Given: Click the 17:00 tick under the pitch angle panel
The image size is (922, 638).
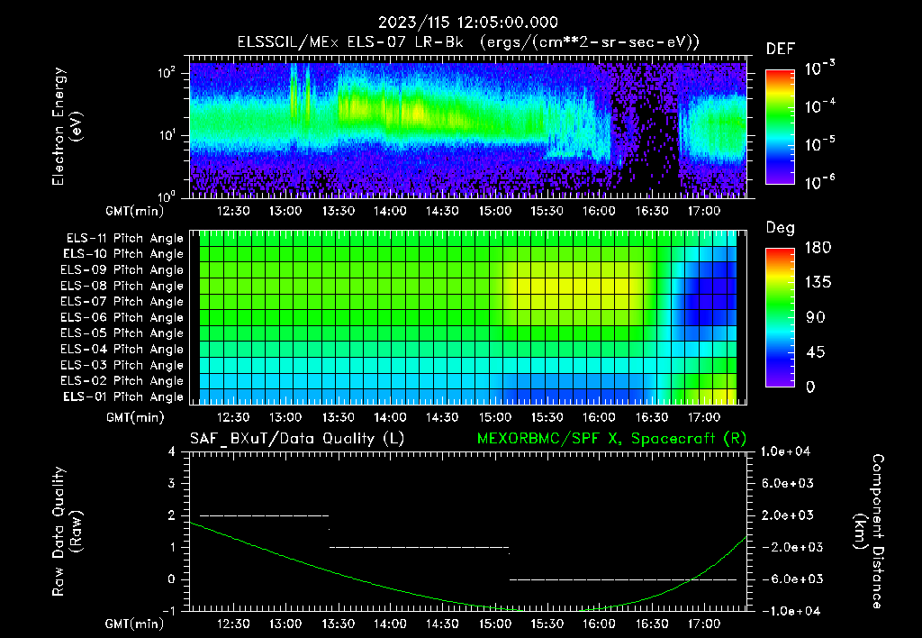Looking at the screenshot, I should [704, 417].
